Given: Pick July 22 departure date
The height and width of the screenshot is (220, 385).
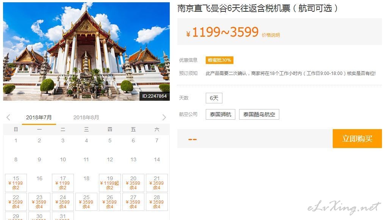Looking at the screenshot, I should [x=16, y=202].
